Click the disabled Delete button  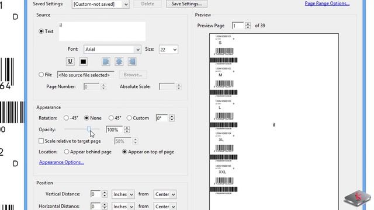[x=147, y=4]
